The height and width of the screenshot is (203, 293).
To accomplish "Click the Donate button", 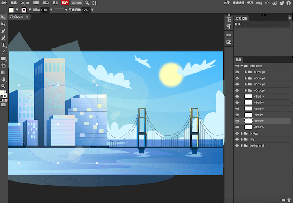I will [77, 3].
